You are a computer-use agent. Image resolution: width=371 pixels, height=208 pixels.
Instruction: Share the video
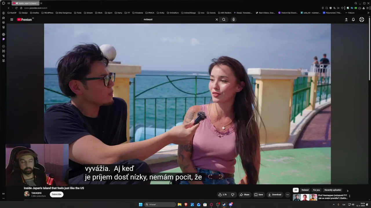pyautogui.click(x=244, y=195)
